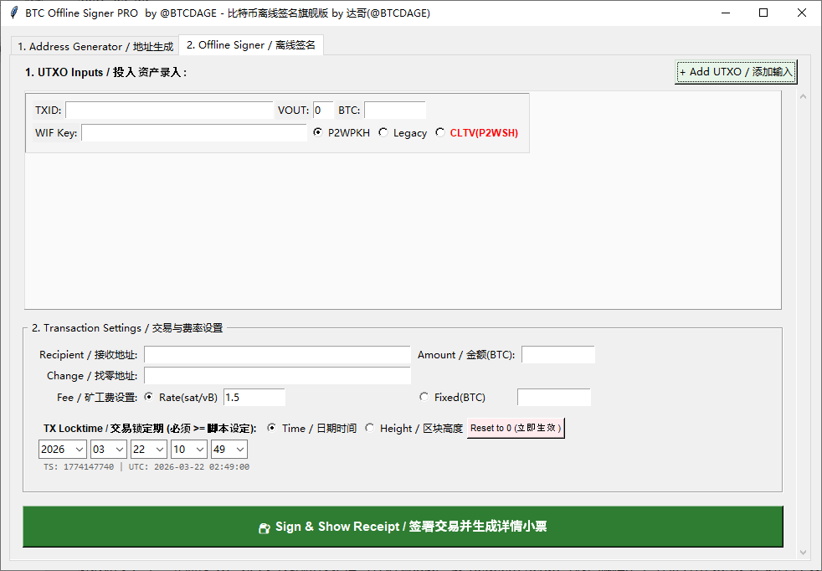Switch locktime mode to Height
Screen dimensions: 822x571
tap(370, 428)
